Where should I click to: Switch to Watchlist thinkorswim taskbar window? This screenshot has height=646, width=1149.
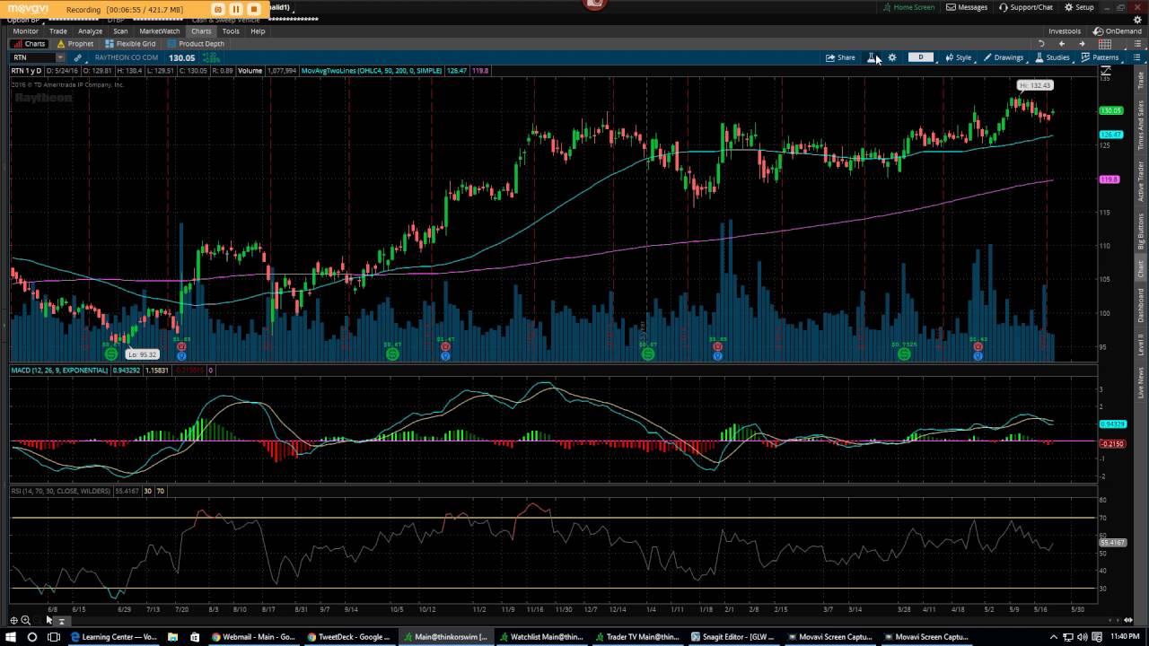[541, 637]
